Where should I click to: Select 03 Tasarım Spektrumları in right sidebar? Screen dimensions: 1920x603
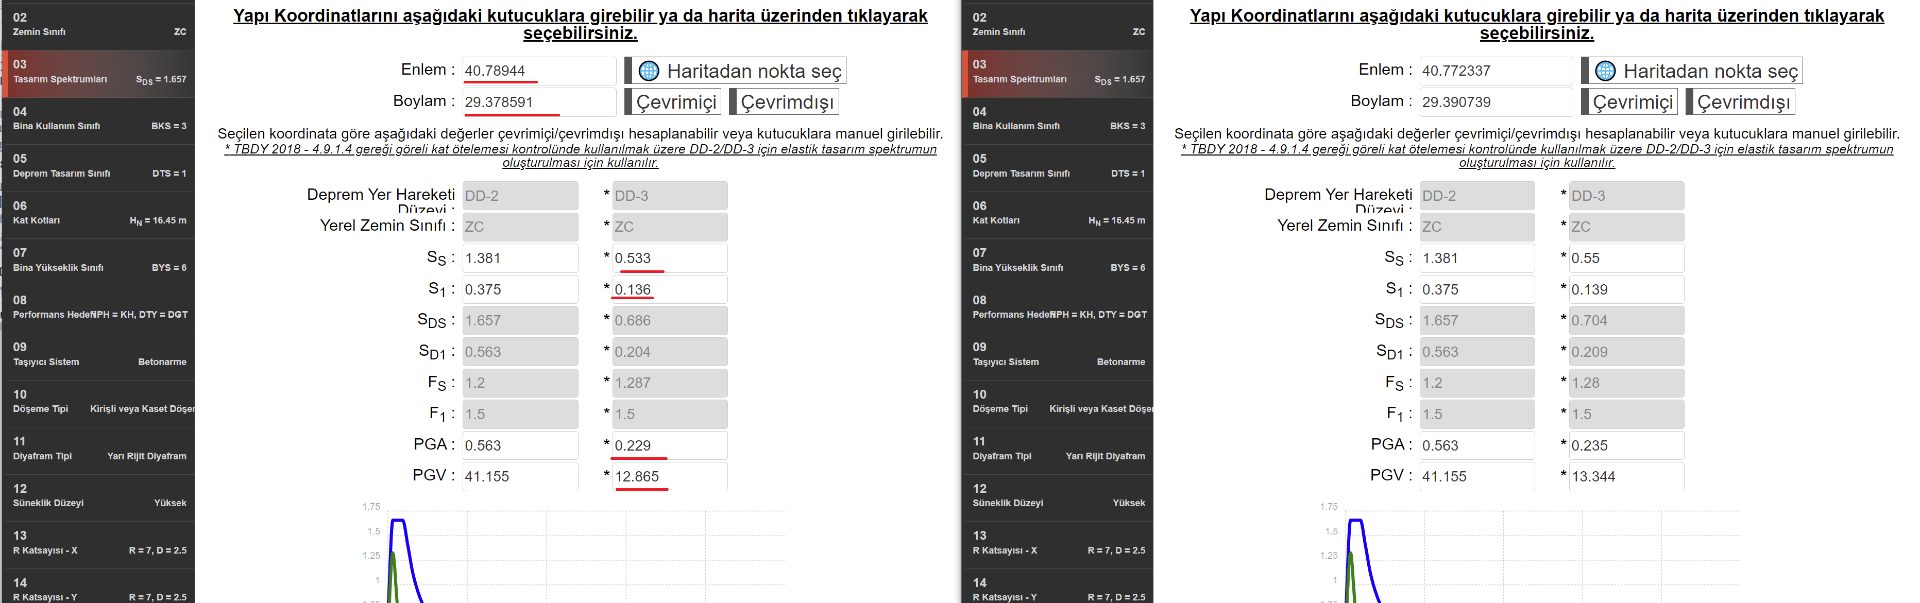1058,74
